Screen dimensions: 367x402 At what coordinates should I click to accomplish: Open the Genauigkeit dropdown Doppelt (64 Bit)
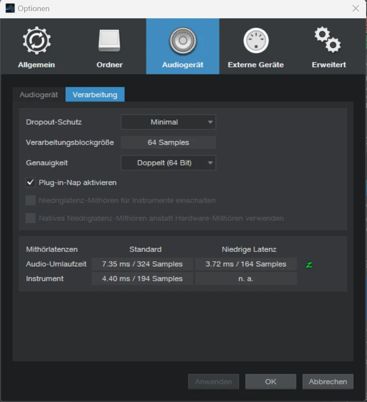(168, 163)
